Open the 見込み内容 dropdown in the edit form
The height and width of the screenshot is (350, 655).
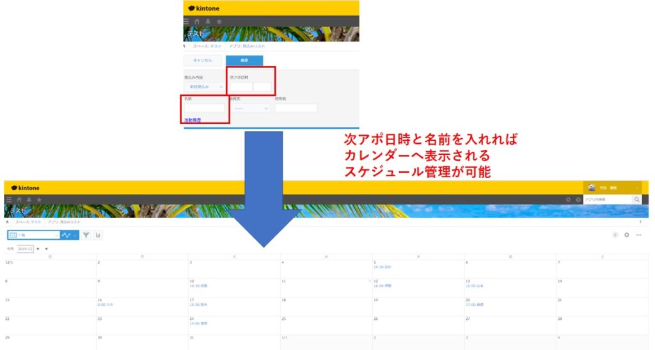[x=205, y=87]
